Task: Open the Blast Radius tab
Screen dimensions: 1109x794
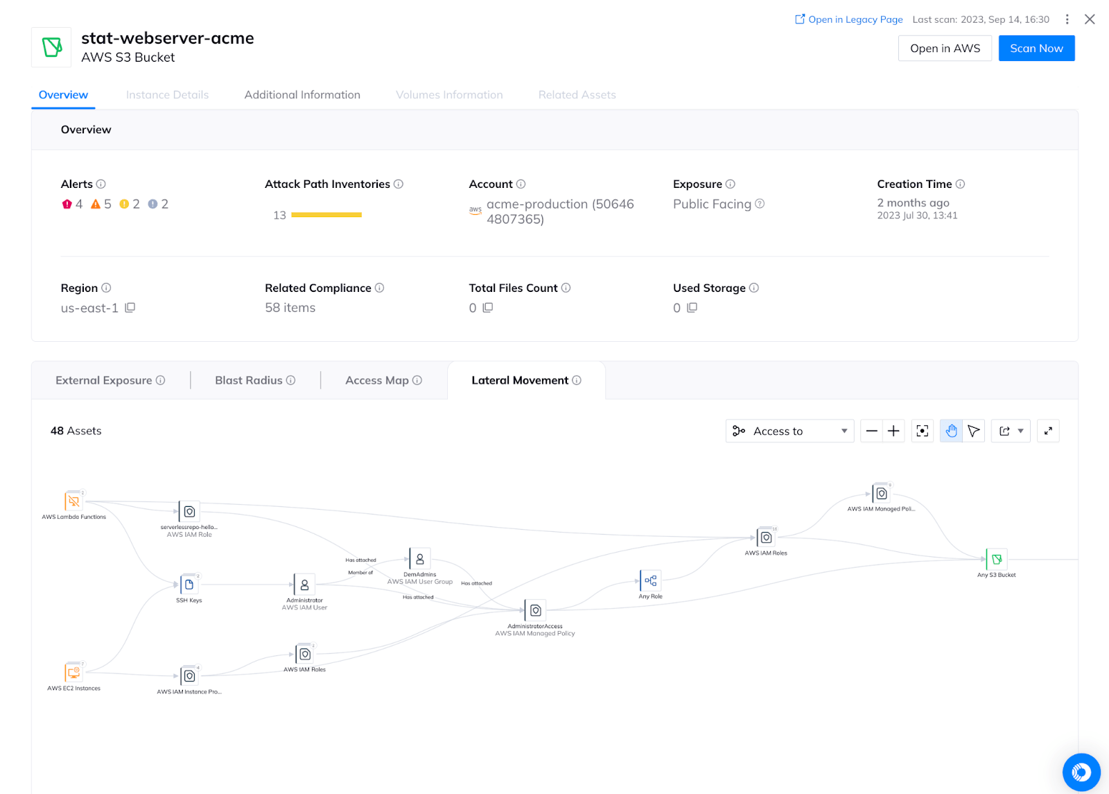Action: (x=254, y=381)
